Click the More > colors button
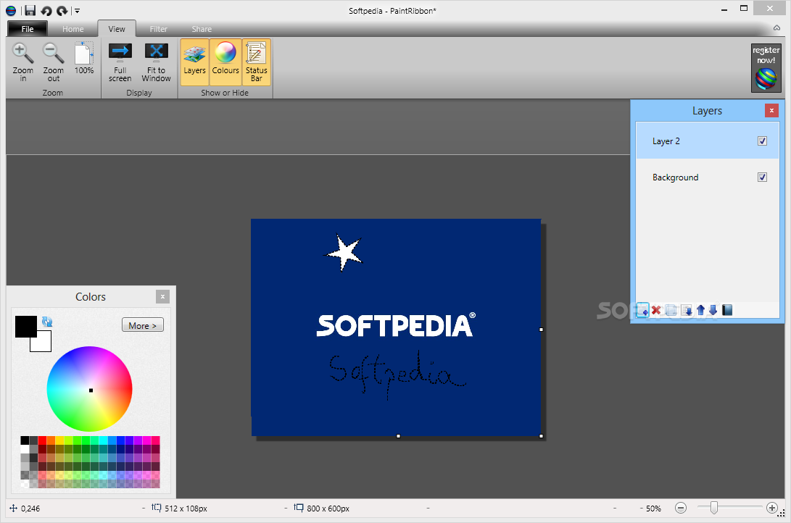791x523 pixels. pyautogui.click(x=143, y=325)
